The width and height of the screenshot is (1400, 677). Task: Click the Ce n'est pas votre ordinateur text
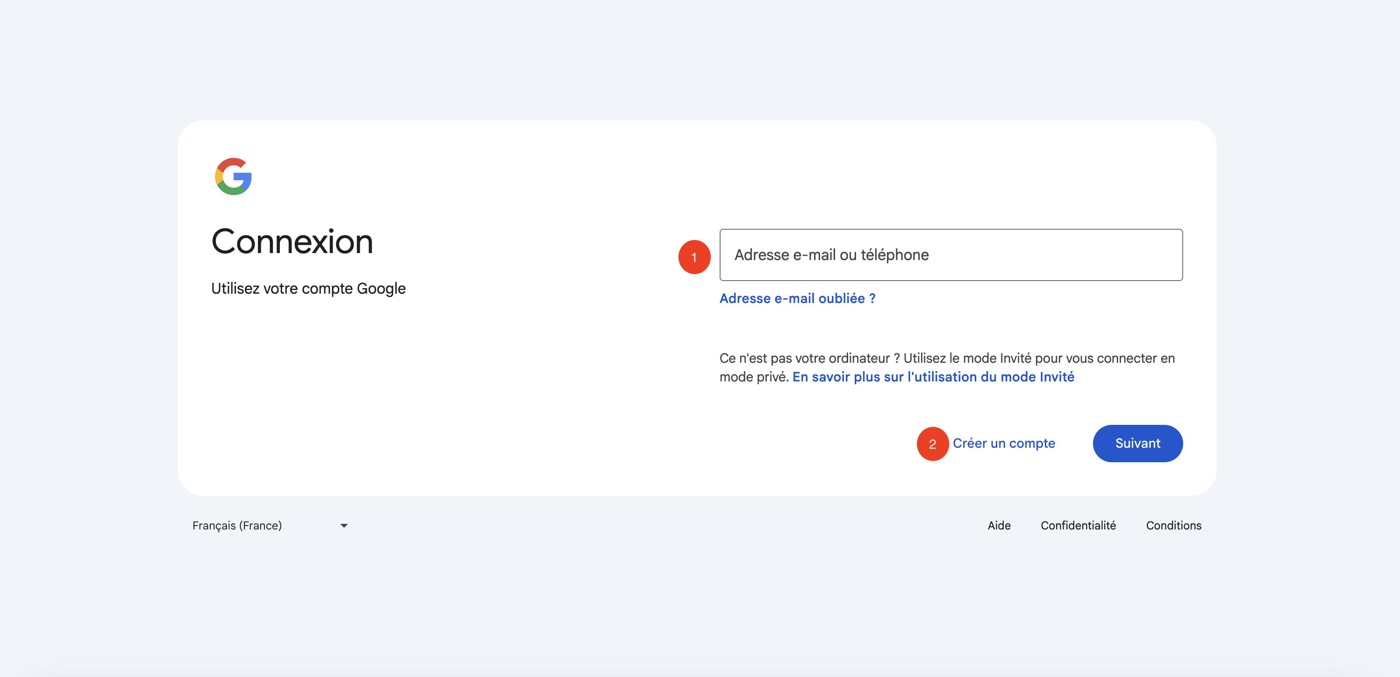tap(804, 358)
